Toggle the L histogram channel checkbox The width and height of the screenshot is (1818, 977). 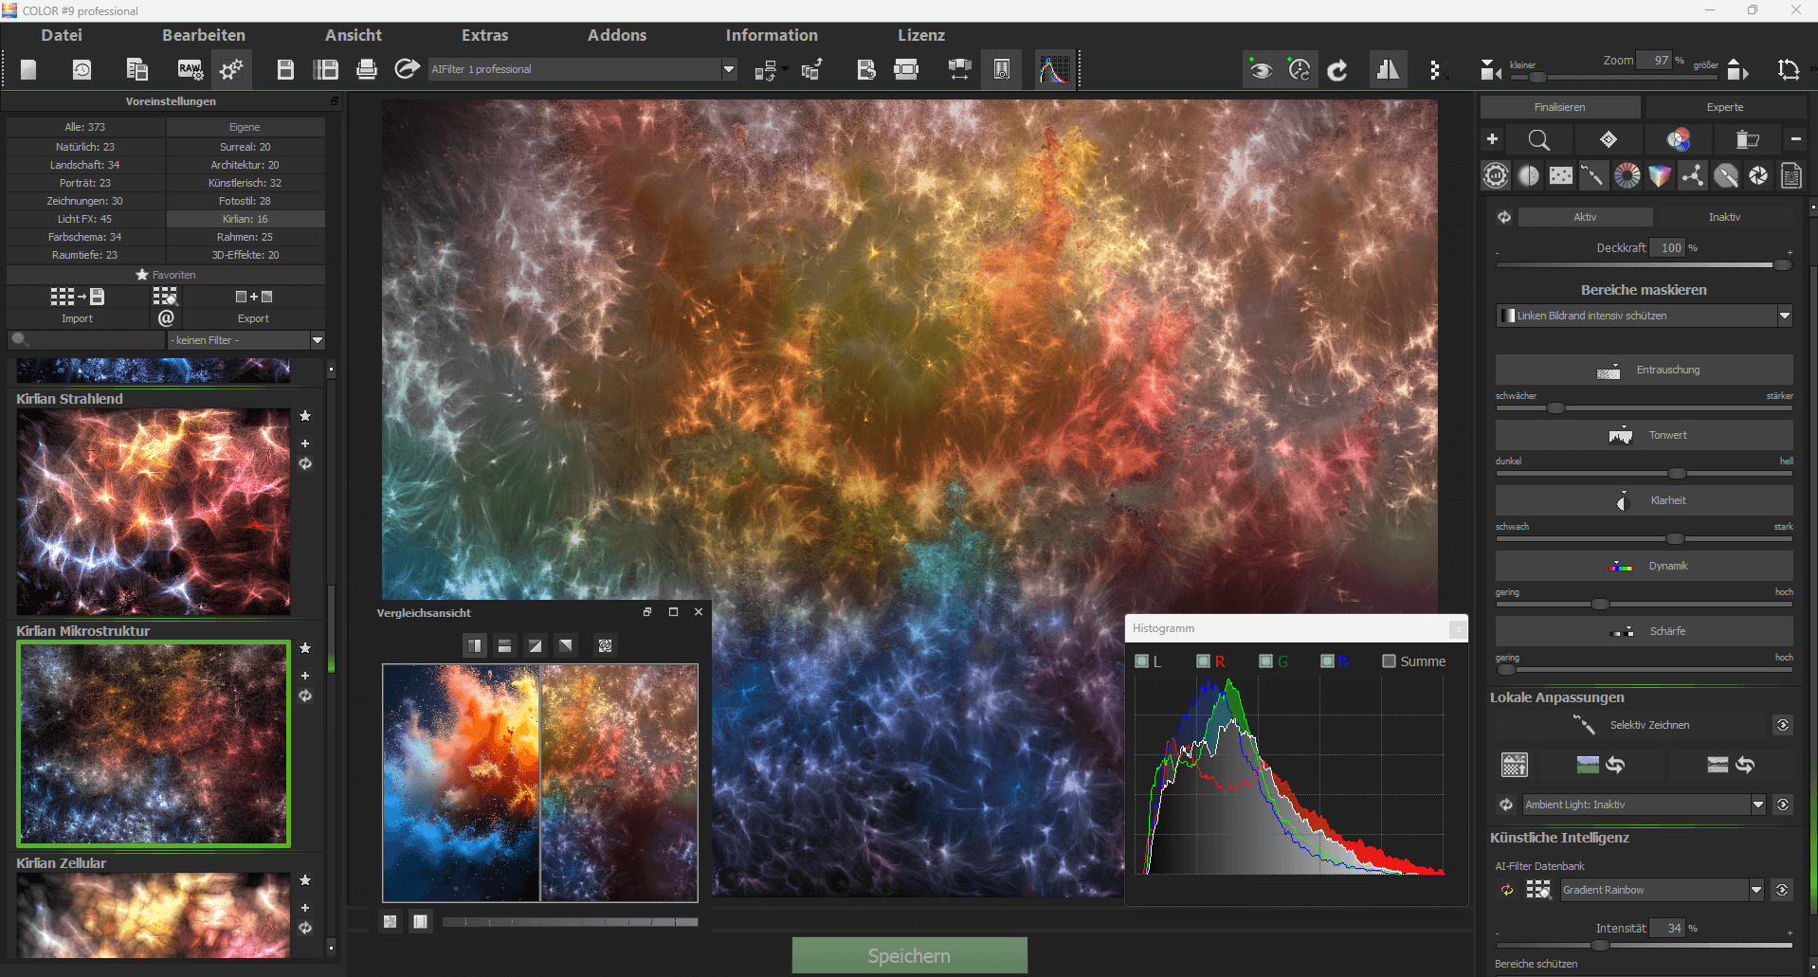pos(1141,661)
